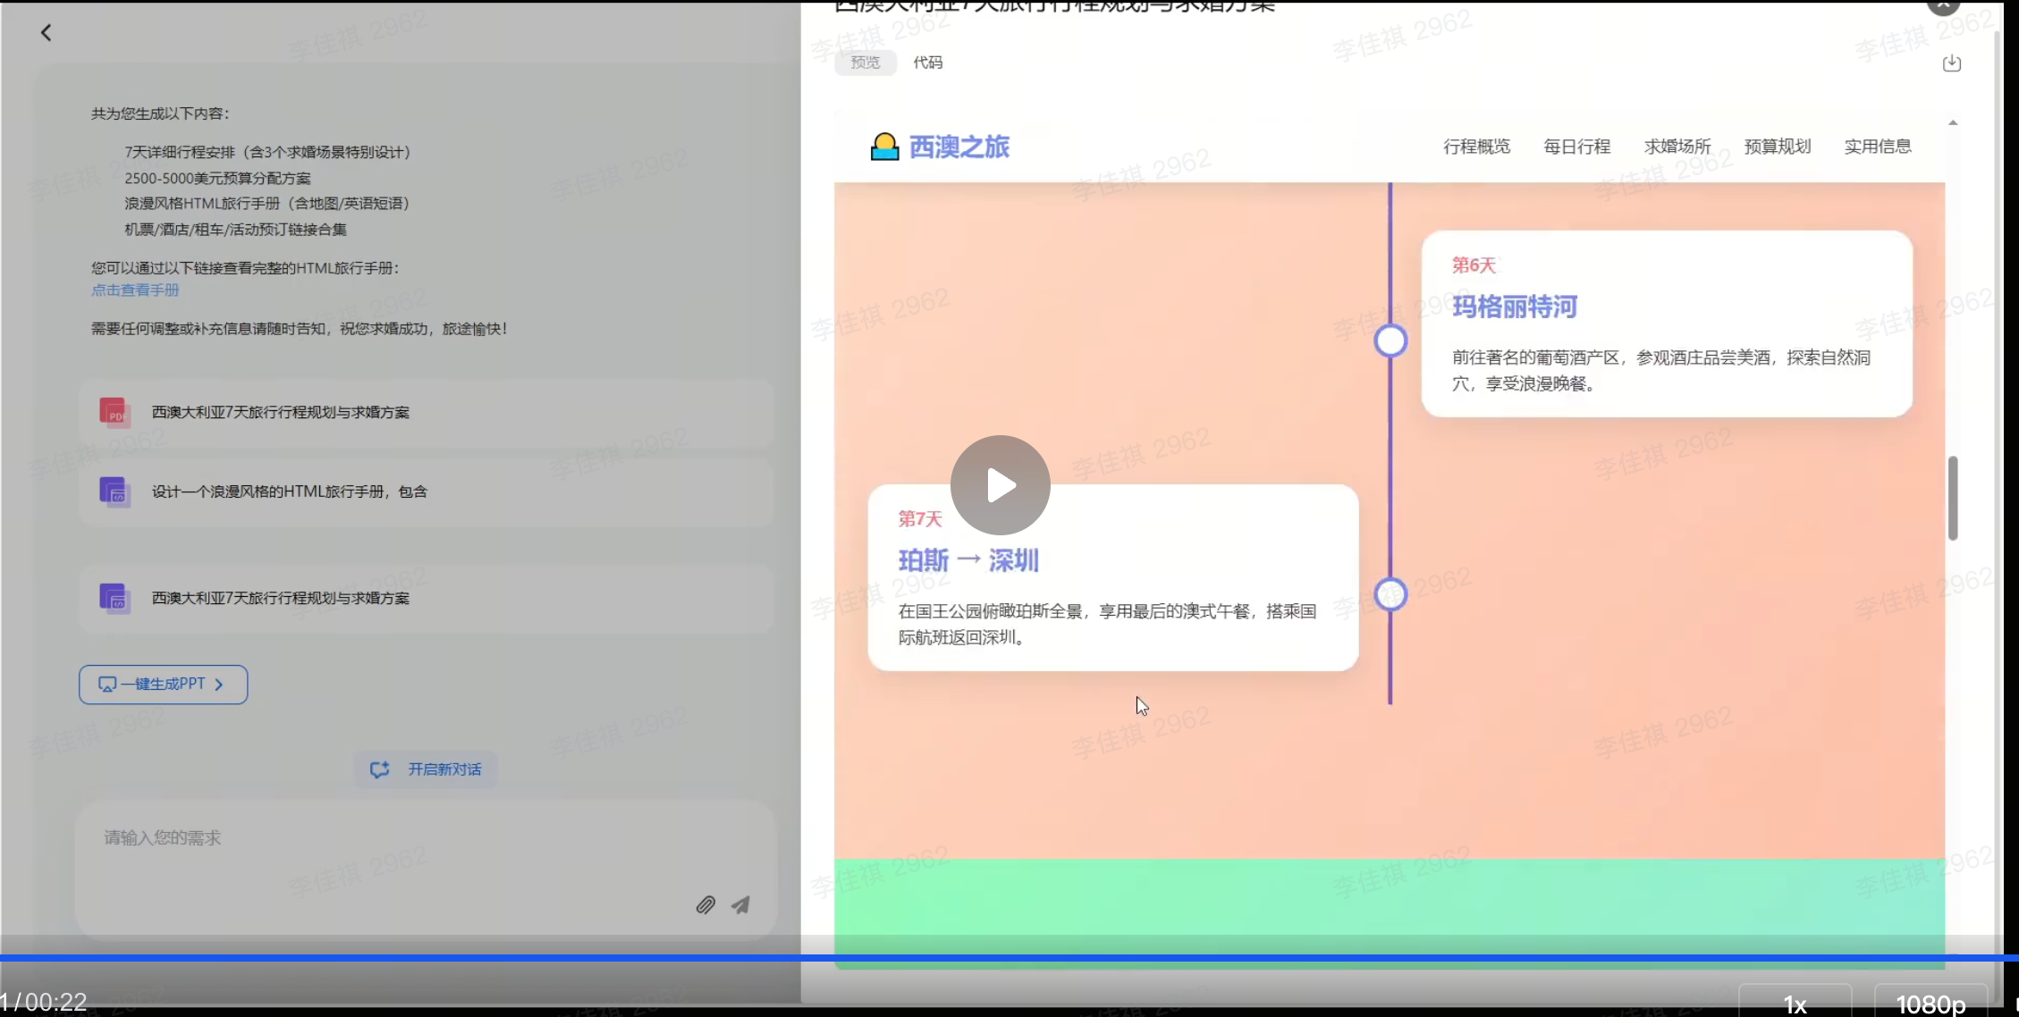Go back with the left chevron arrow
The image size is (2019, 1017).
pos(46,33)
